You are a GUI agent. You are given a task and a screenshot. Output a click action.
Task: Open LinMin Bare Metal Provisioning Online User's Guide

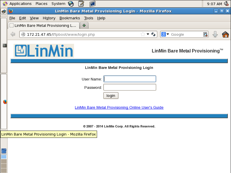pos(119,107)
